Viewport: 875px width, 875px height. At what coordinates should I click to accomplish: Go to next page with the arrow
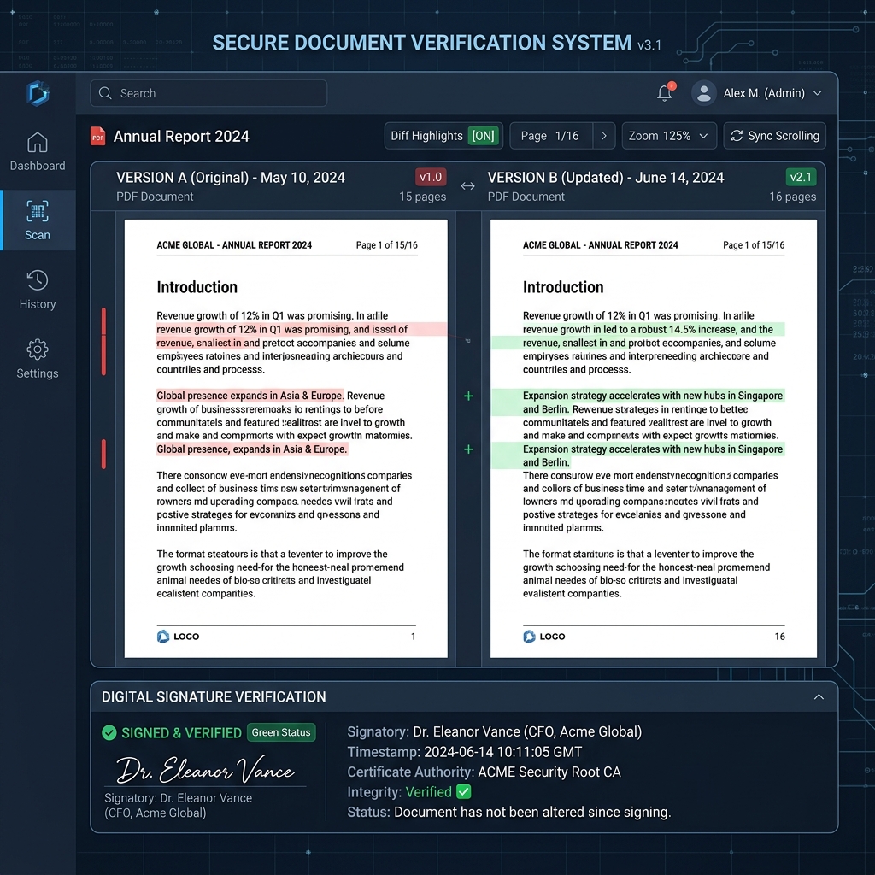click(x=604, y=136)
